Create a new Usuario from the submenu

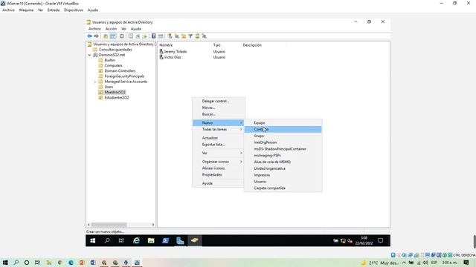[283, 182]
